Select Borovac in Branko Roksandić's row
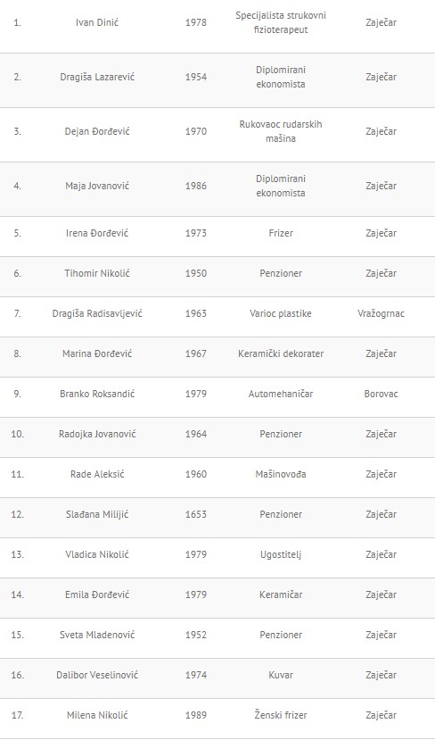The image size is (435, 740). [382, 394]
